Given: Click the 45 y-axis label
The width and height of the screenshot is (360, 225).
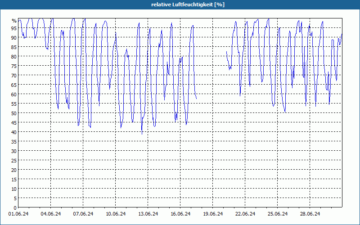Looking at the screenshot, I should [x=14, y=122].
